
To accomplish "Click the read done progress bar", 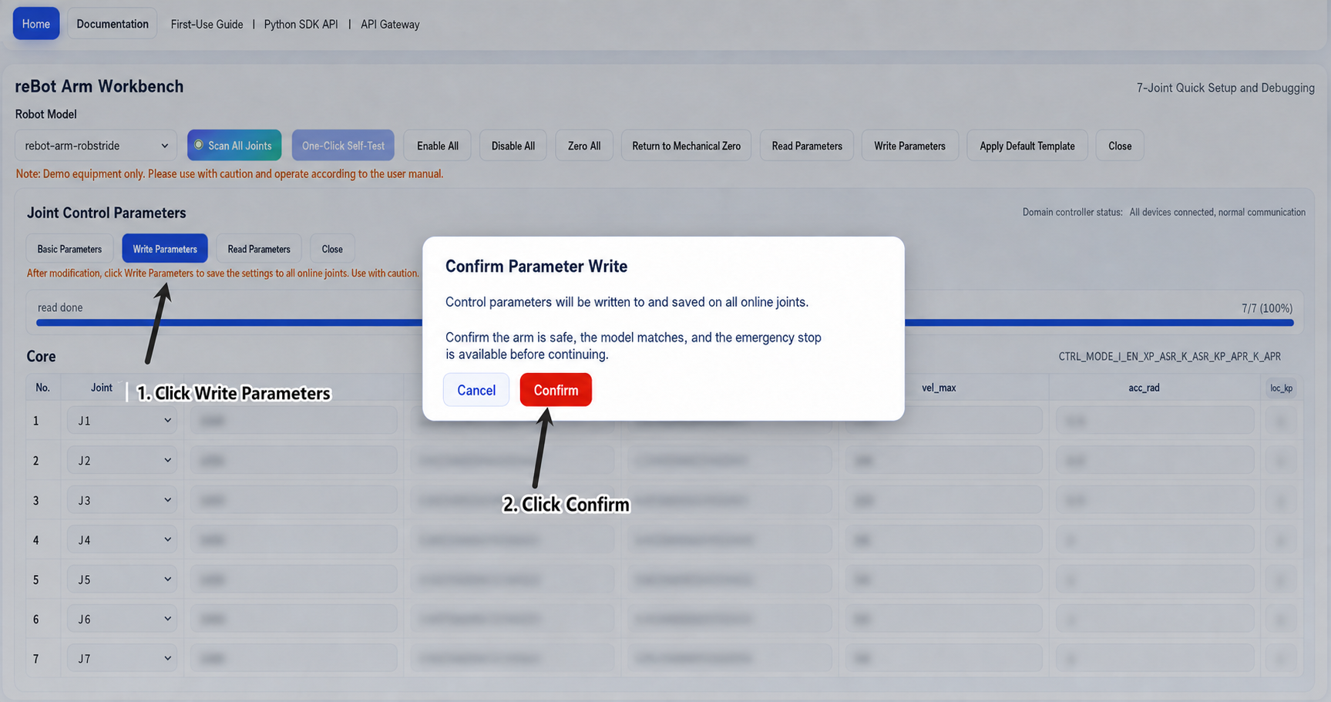I will tap(664, 323).
